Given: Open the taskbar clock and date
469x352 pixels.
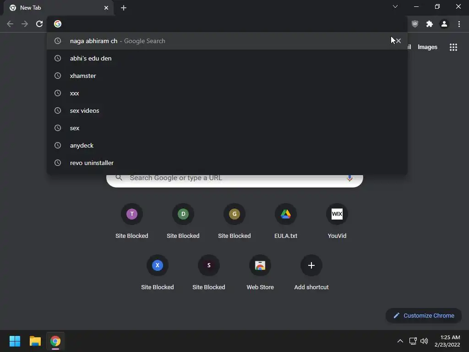Looking at the screenshot, I should click(x=447, y=341).
